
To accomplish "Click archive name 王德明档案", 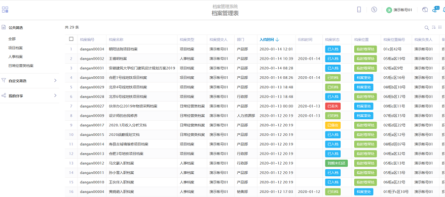I will tap(118, 59).
